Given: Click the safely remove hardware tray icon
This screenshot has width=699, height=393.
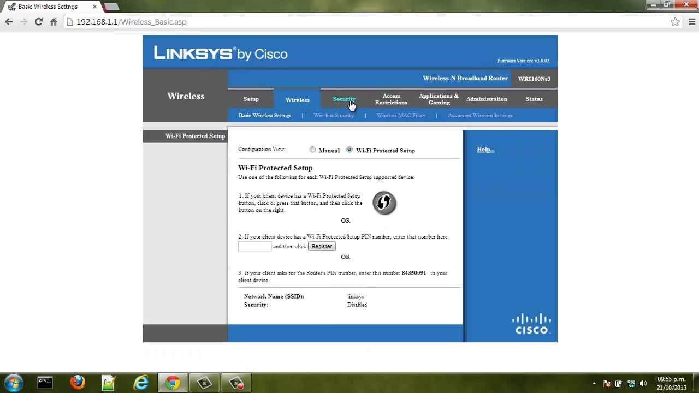Looking at the screenshot, I should 619,383.
